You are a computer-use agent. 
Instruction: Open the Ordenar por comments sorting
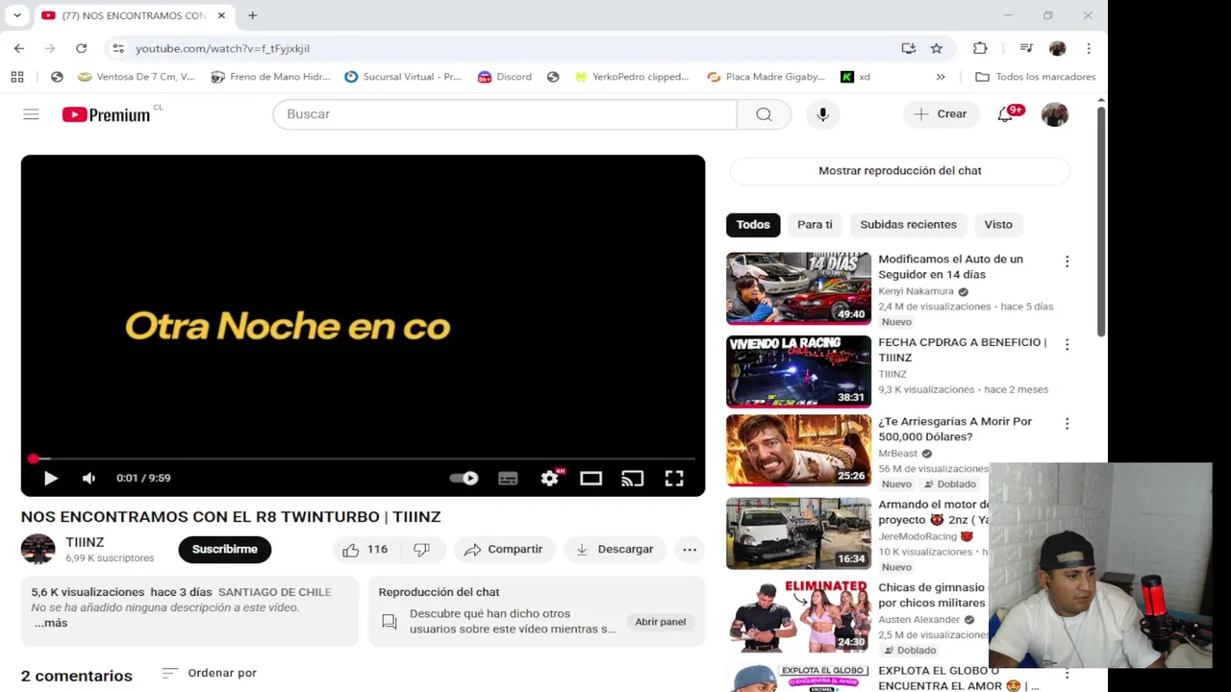[x=210, y=673]
